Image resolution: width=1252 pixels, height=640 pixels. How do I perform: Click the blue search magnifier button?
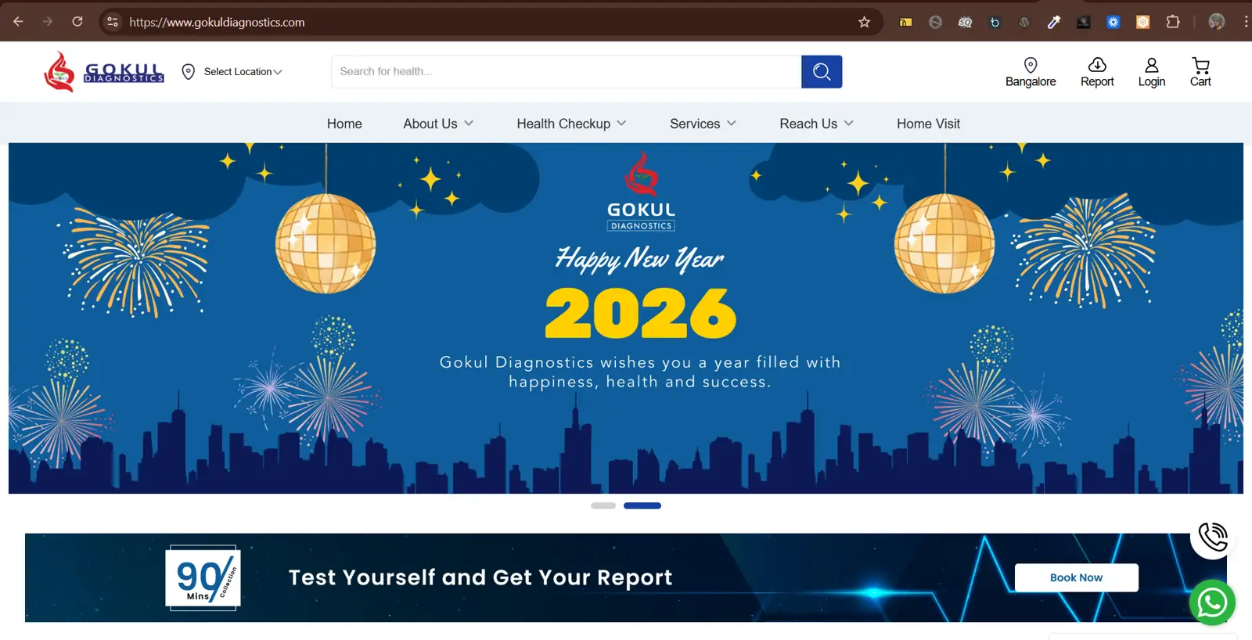(x=822, y=72)
